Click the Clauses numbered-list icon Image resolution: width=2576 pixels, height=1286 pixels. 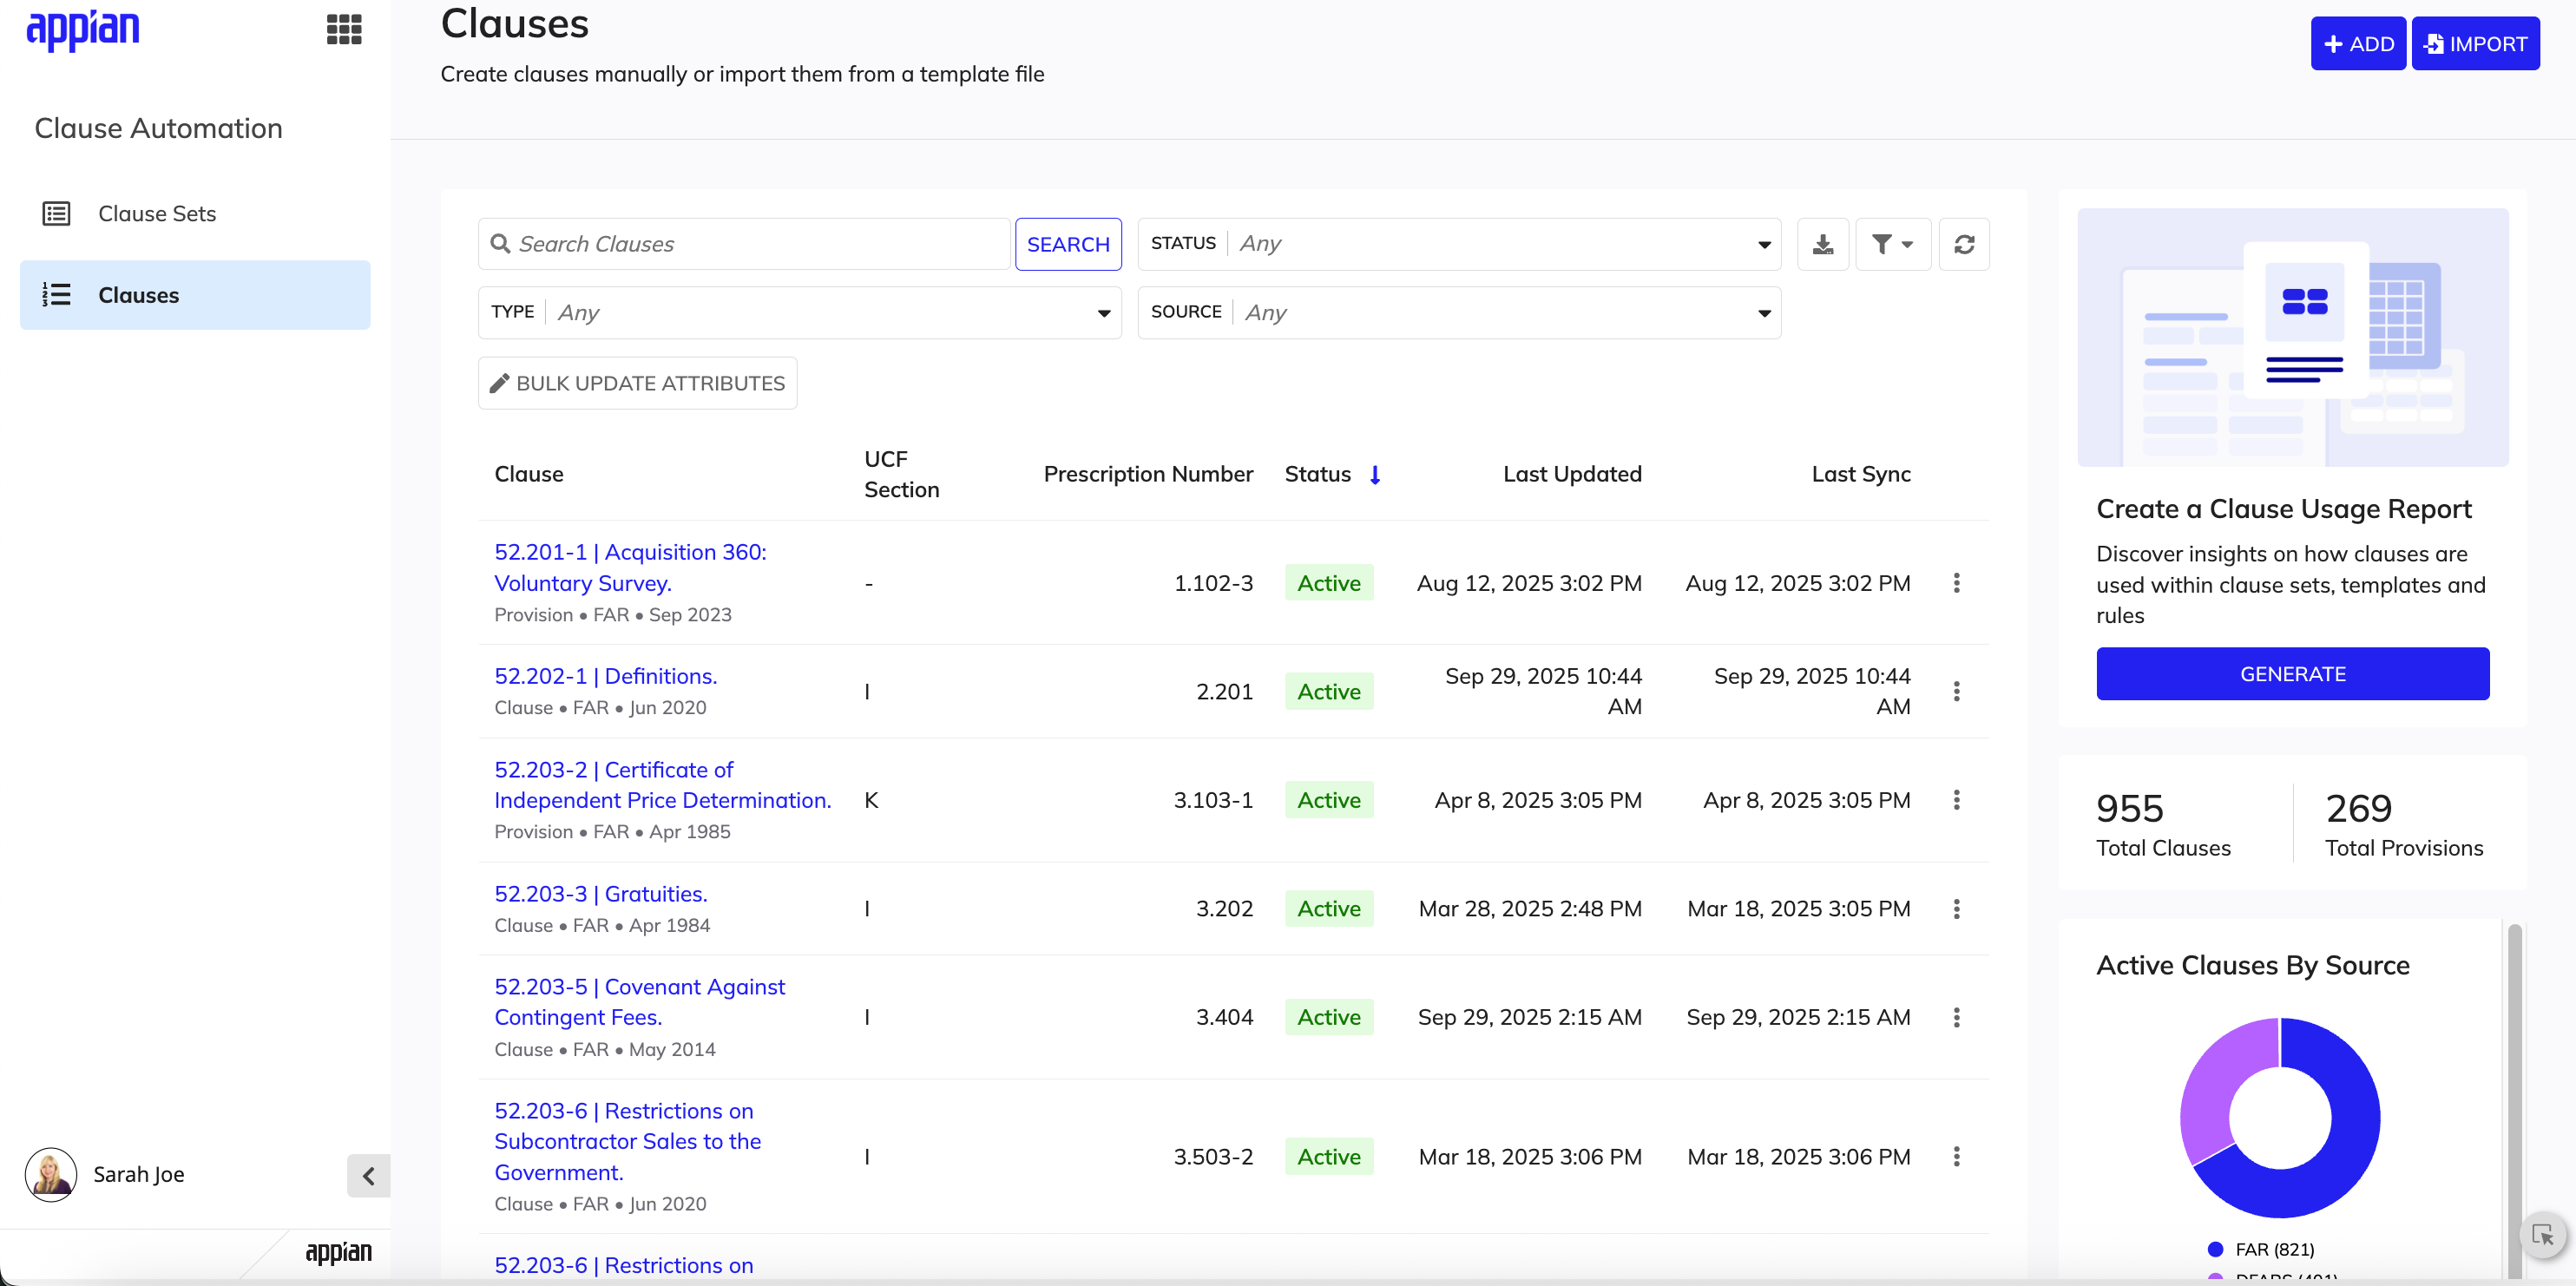(56, 294)
